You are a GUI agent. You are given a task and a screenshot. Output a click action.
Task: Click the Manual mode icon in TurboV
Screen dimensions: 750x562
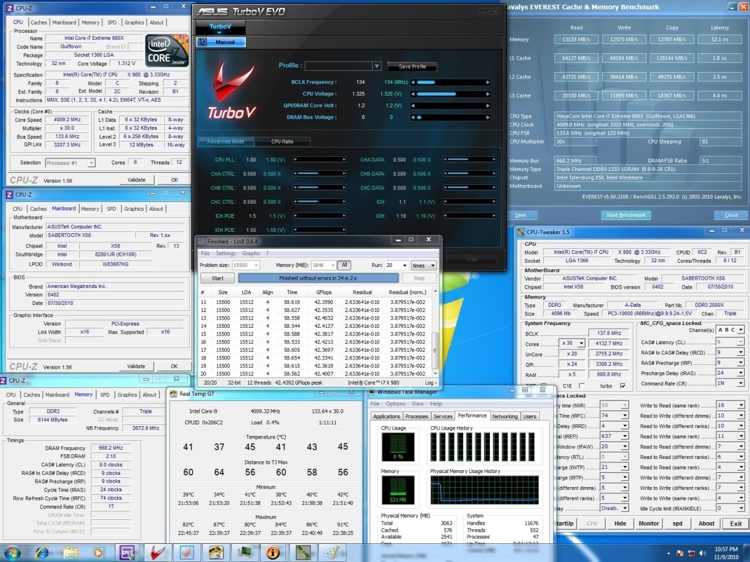[202, 42]
